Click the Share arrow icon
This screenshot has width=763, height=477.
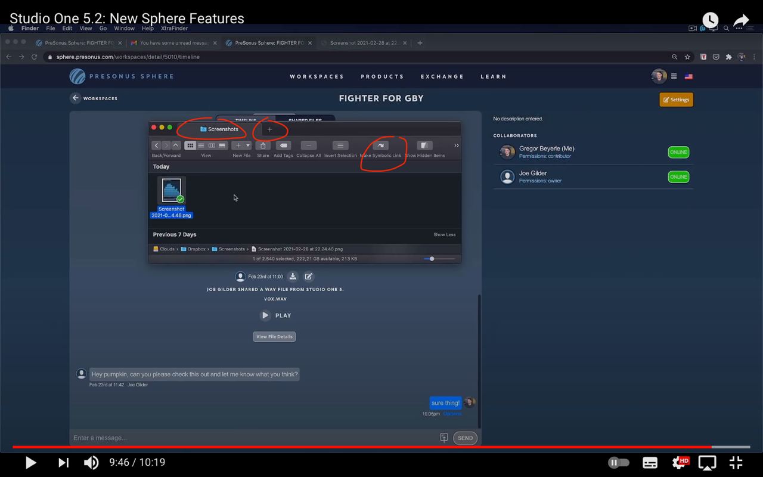pos(741,21)
